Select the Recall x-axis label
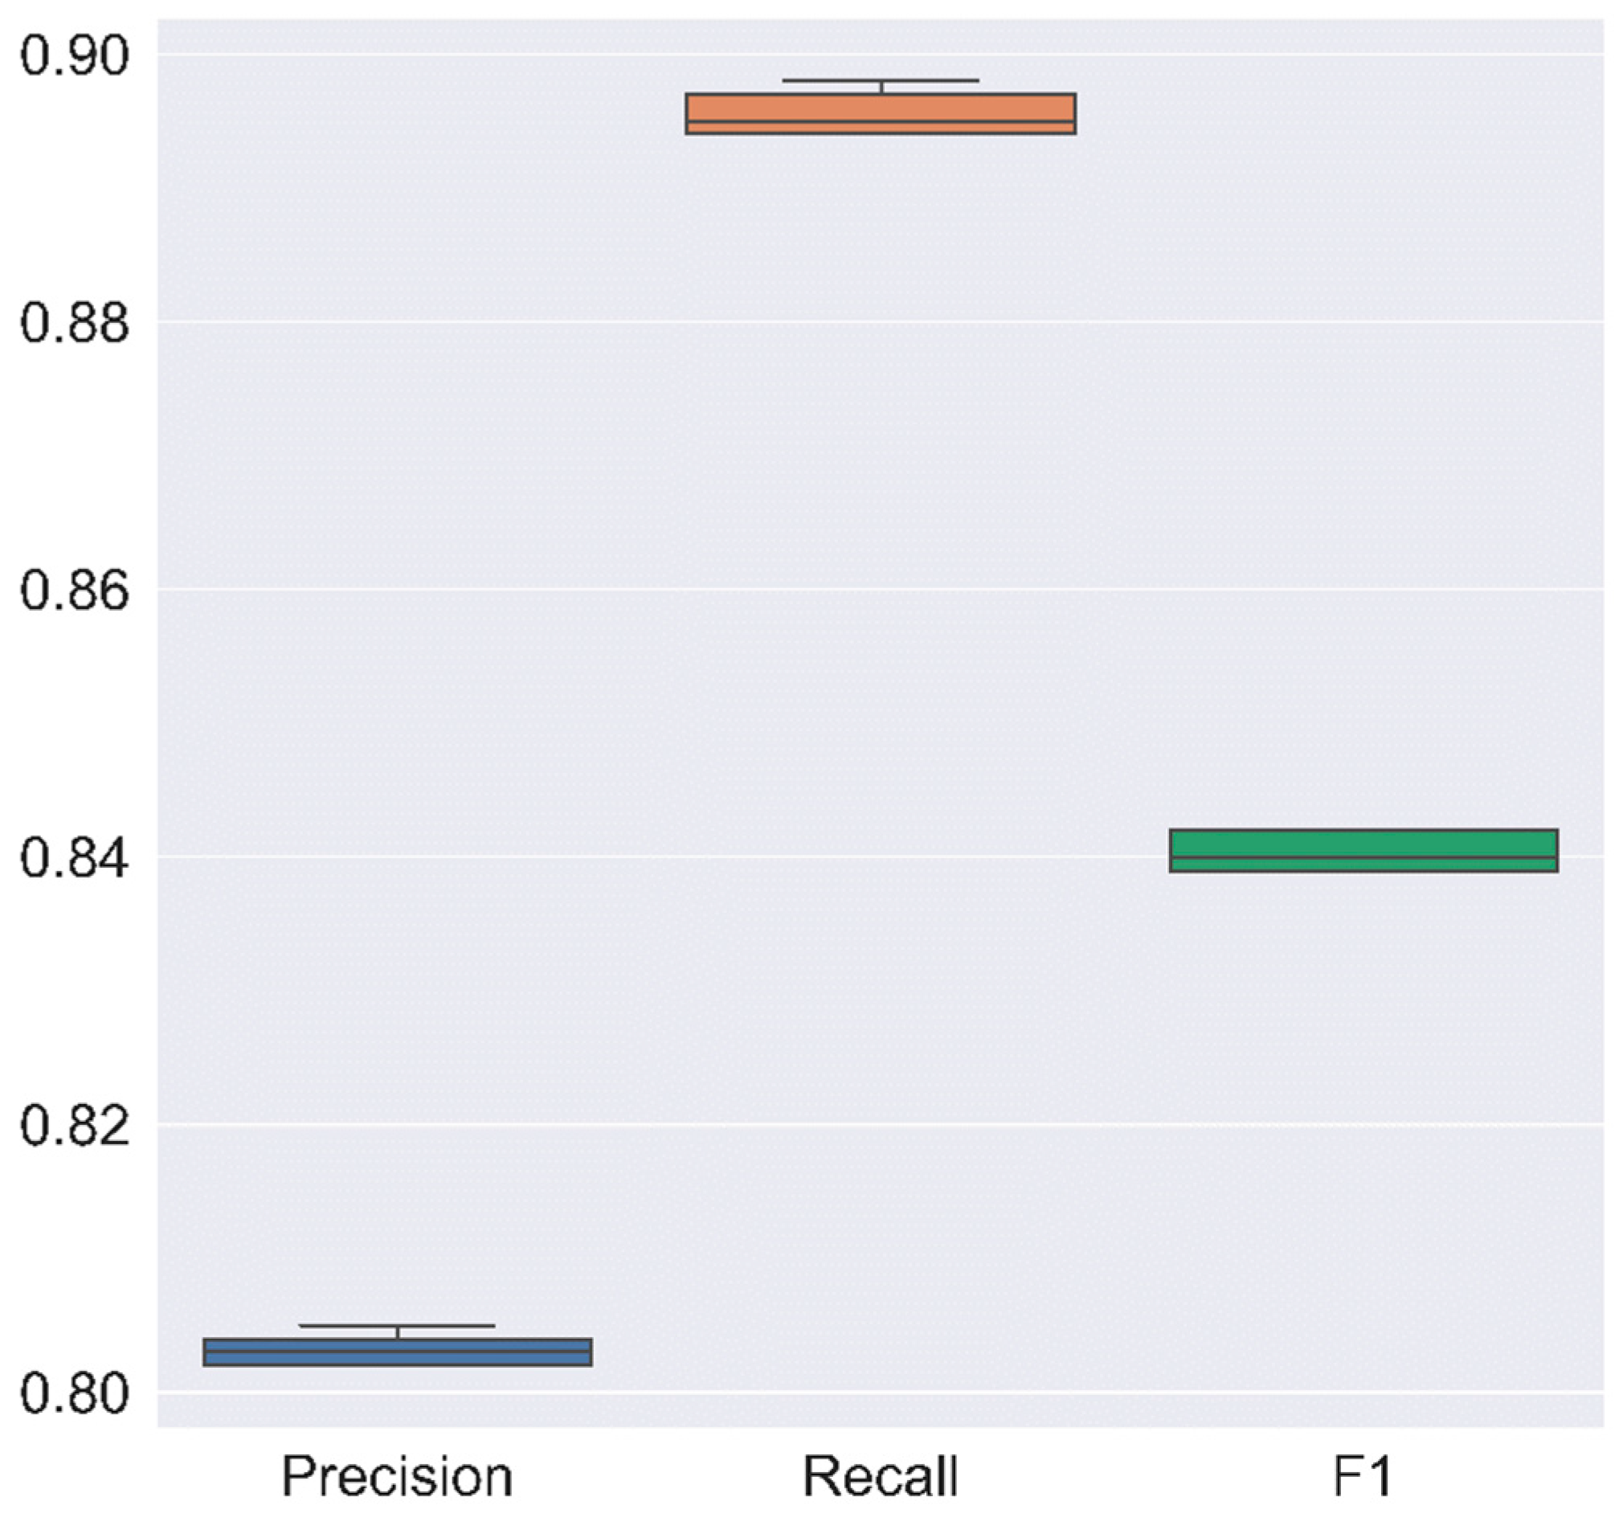This screenshot has width=1623, height=1538. [x=881, y=1478]
